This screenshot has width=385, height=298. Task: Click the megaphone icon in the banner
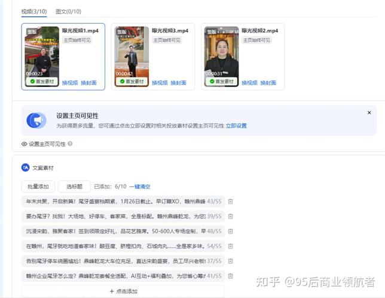[x=36, y=120]
